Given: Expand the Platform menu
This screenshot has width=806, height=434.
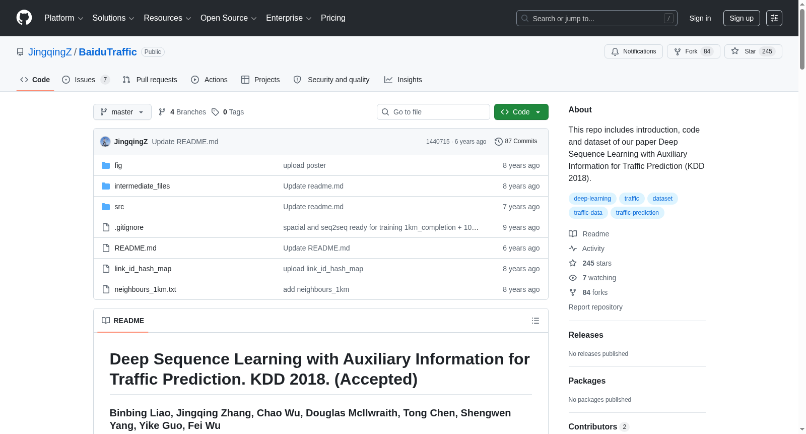Looking at the screenshot, I should tap(64, 18).
